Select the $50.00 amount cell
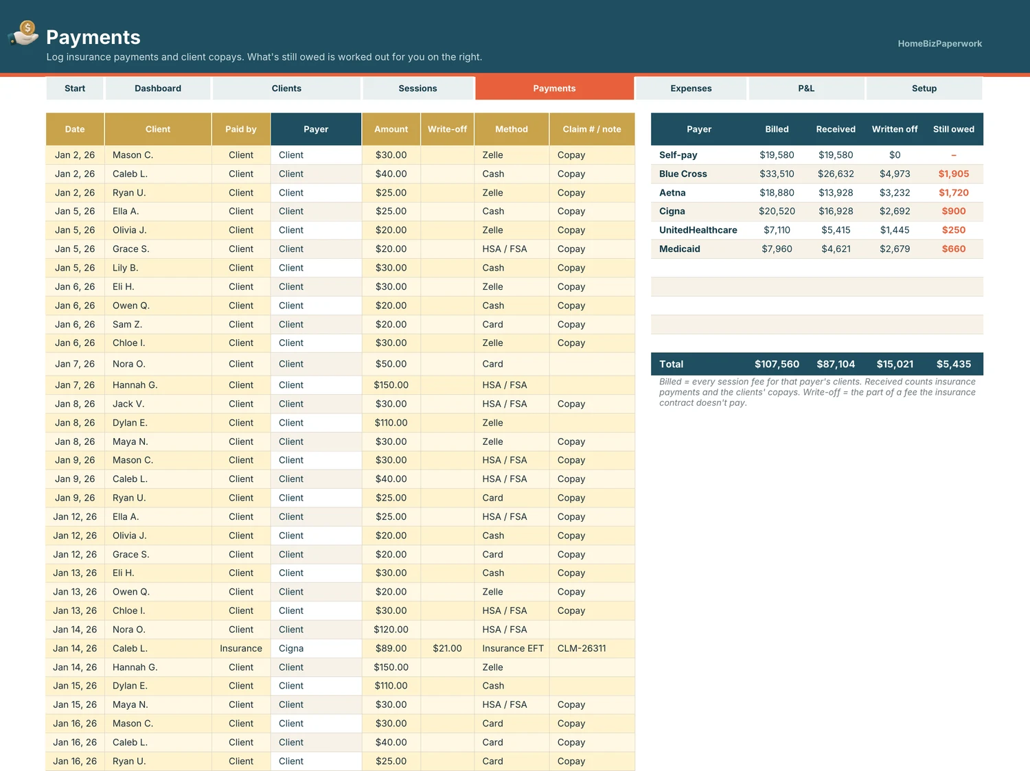The image size is (1030, 771). (391, 364)
